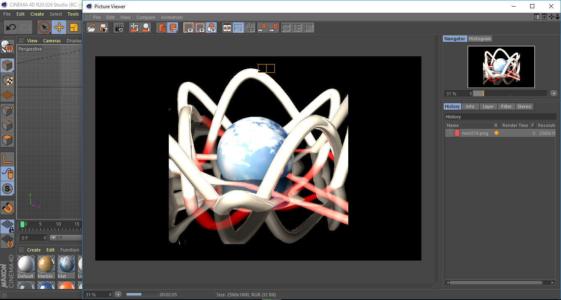561x300 pixels.
Task: Toggle the AB swipe animate icon
Action: pyautogui.click(x=238, y=28)
